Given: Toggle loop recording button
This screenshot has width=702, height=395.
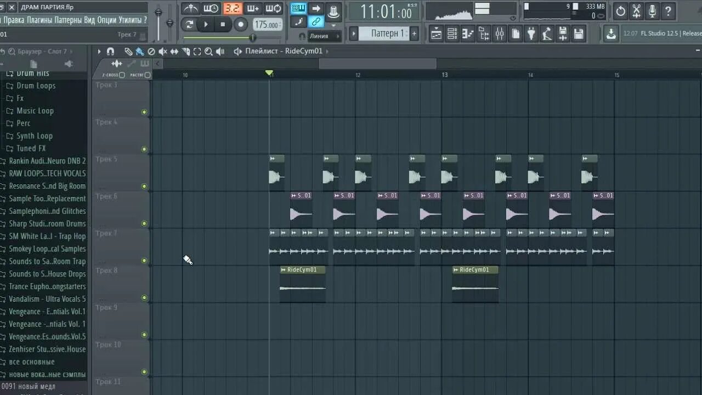Looking at the screenshot, I should (x=273, y=8).
